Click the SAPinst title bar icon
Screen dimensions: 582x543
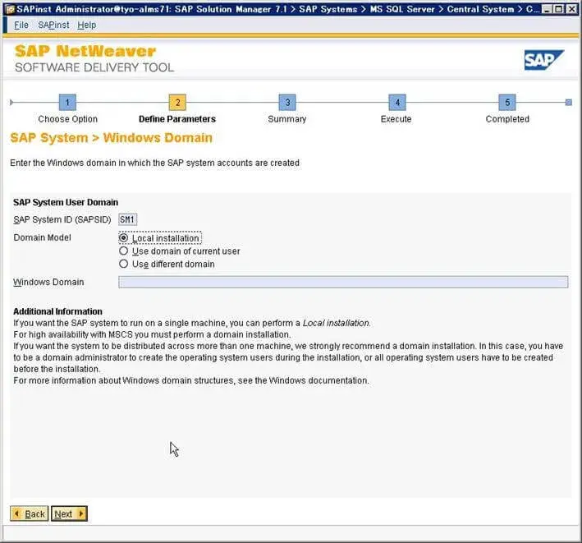(10, 9)
